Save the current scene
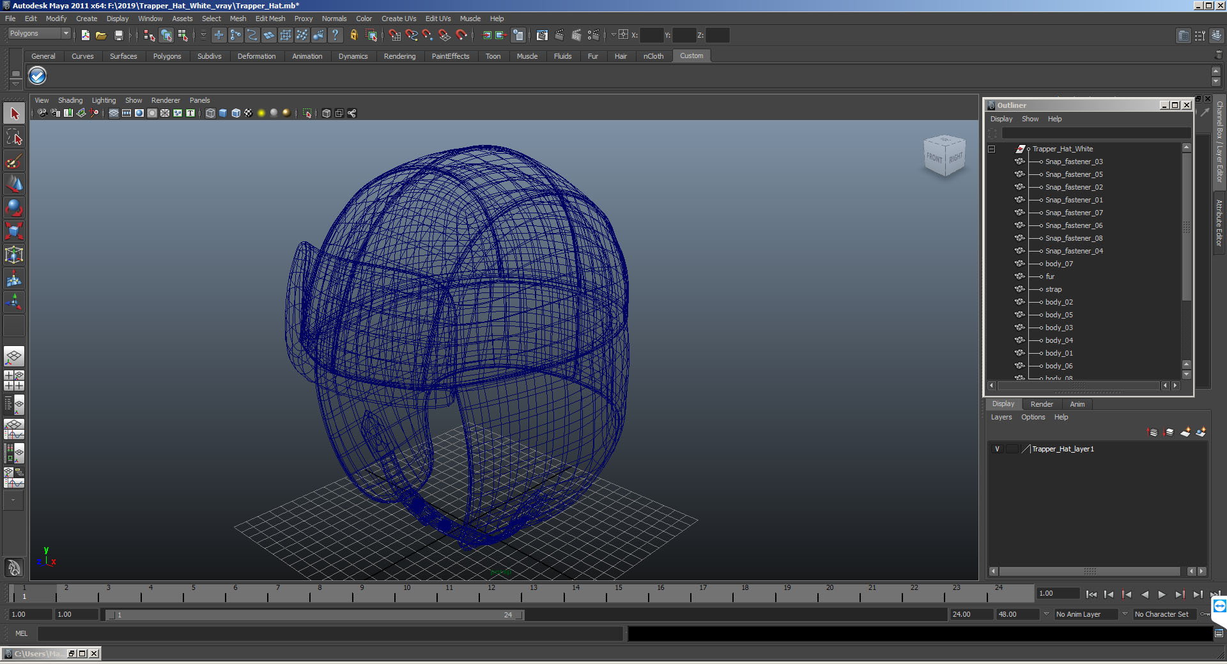 tap(118, 35)
